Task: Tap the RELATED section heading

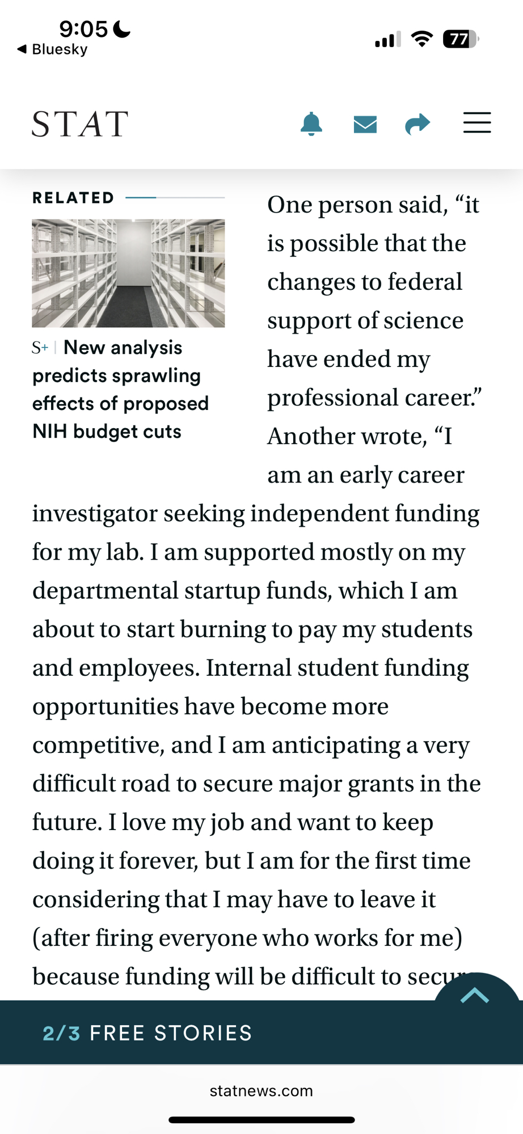Action: [x=73, y=198]
